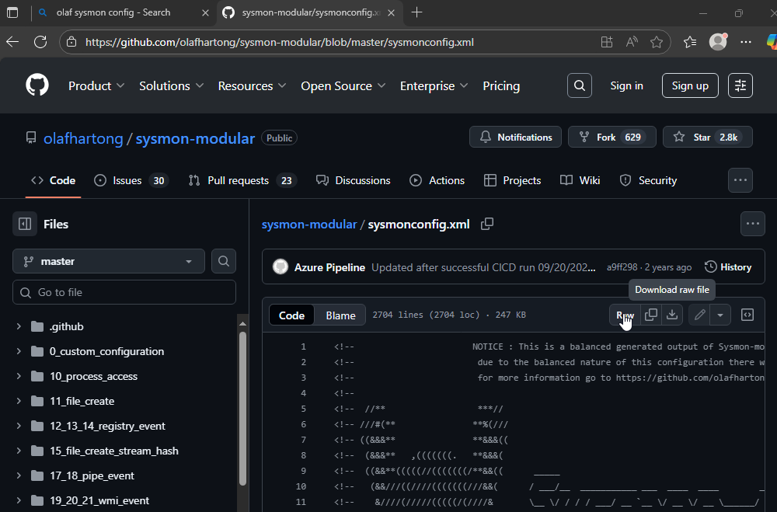
Task: Click the Download raw file icon
Action: (x=672, y=315)
